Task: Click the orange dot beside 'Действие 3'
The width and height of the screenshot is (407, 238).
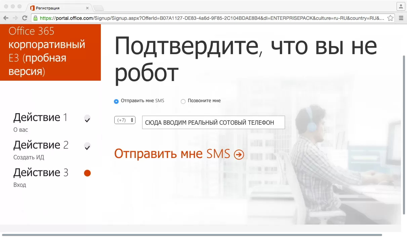Action: tap(87, 173)
